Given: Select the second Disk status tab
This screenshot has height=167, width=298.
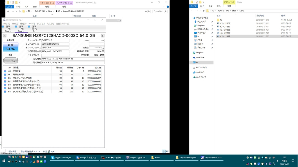Looking at the screenshot, I should click(21, 29).
